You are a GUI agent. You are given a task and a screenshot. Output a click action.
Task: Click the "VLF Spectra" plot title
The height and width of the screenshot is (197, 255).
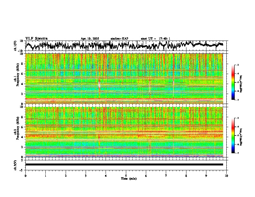click(x=36, y=39)
